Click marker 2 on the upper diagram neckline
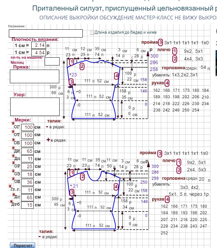 [82, 66]
